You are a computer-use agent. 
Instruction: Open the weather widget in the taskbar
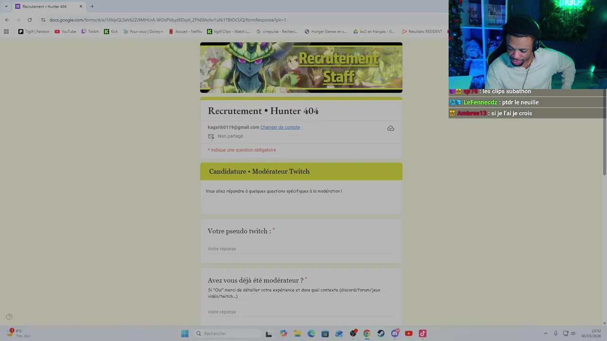[x=19, y=333]
